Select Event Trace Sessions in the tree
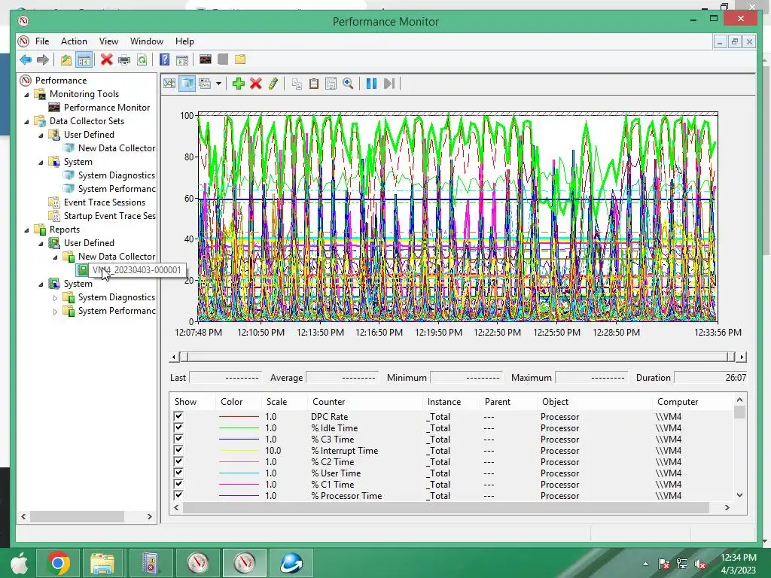The width and height of the screenshot is (771, 578). tap(104, 202)
